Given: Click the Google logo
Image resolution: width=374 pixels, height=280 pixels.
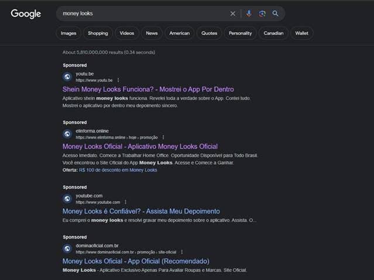Looking at the screenshot, I should click(26, 13).
